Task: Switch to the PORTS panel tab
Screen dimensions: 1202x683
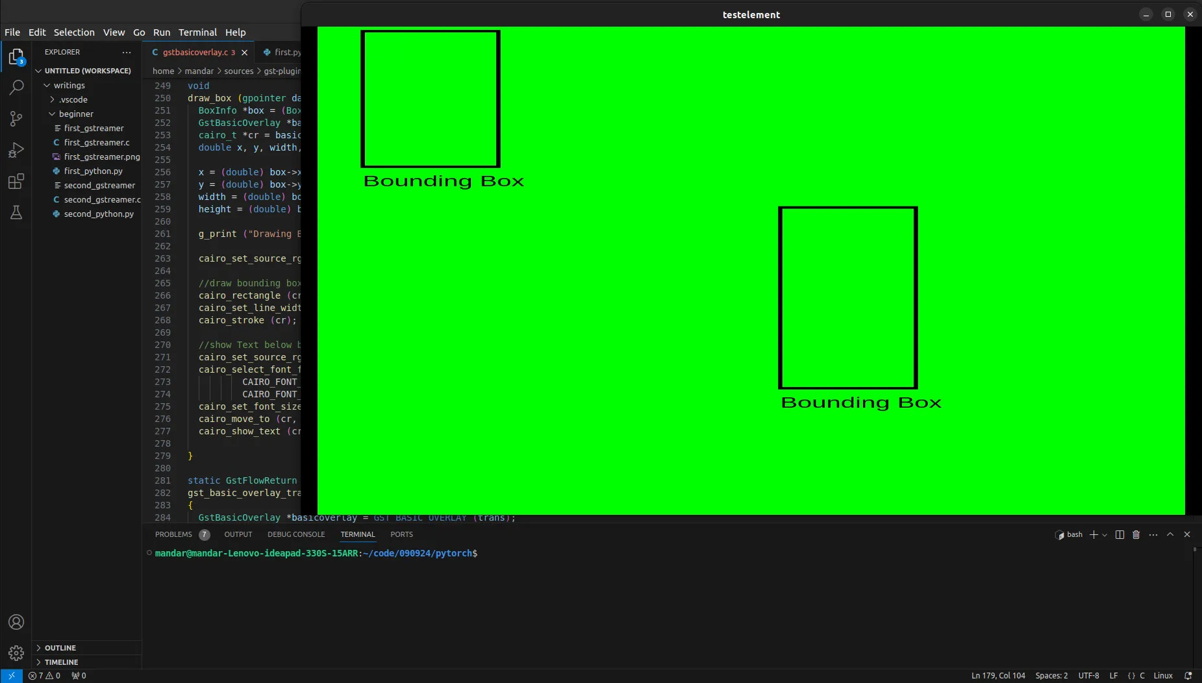Action: click(x=401, y=534)
